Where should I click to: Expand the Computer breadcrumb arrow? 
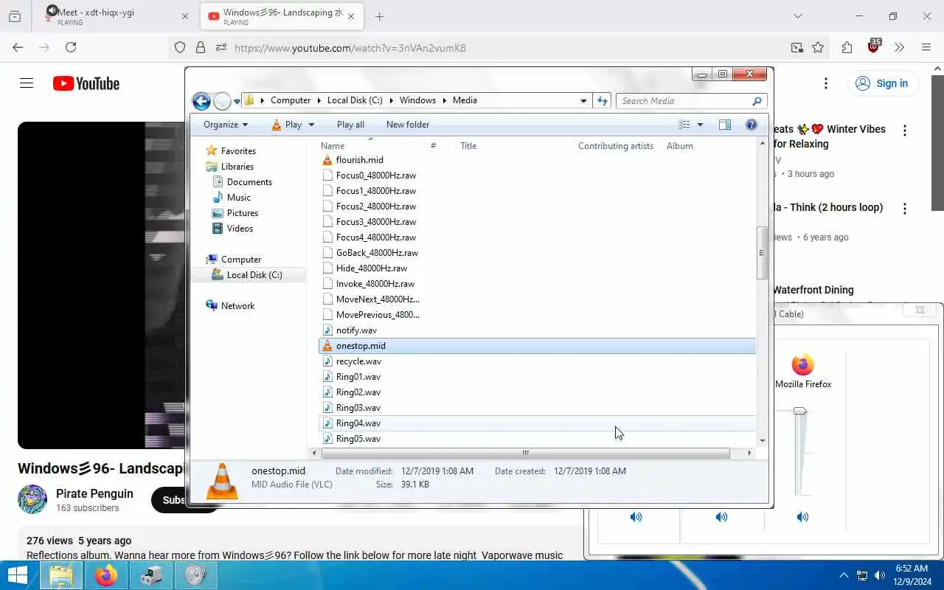(x=319, y=101)
